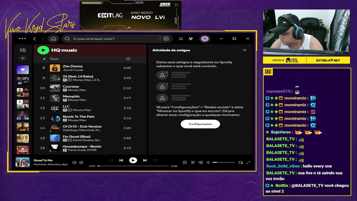Viewport: 357px width, 201px height.
Task: Play the HQ music playlist
Action: coord(43,50)
